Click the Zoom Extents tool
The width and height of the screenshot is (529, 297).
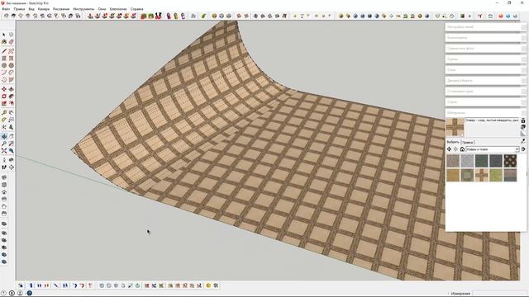(x=3, y=151)
